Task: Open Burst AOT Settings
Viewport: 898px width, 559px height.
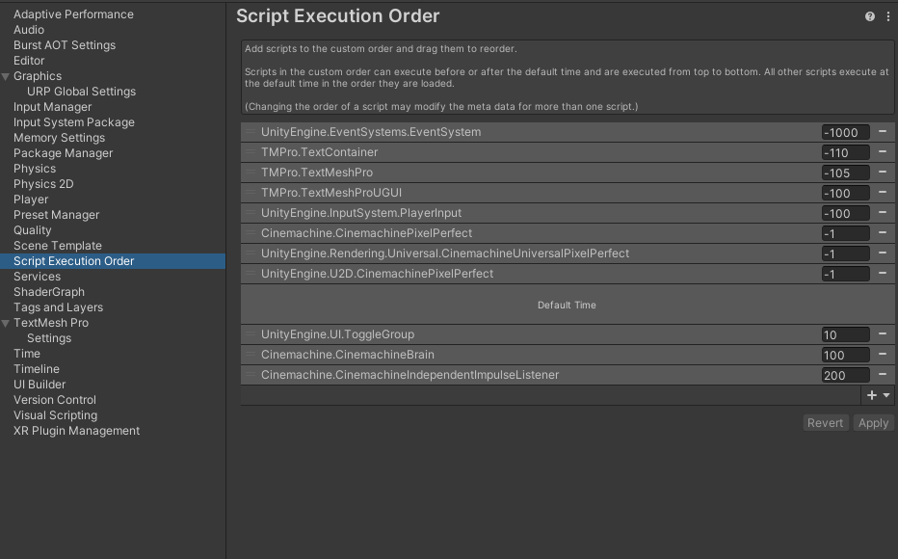Action: click(x=65, y=45)
